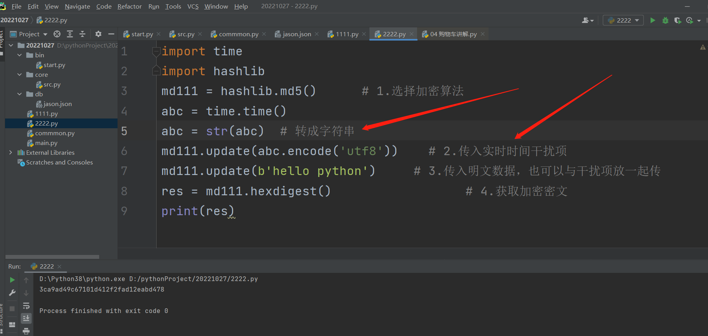Restore layout icon in Run panel
This screenshot has height=336, width=708.
point(12,325)
